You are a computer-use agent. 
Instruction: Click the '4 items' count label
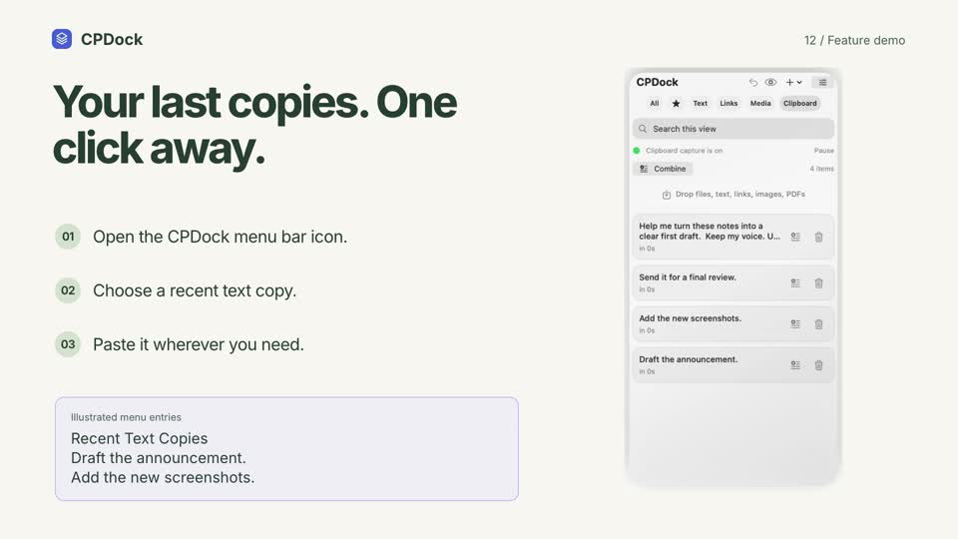pos(821,169)
